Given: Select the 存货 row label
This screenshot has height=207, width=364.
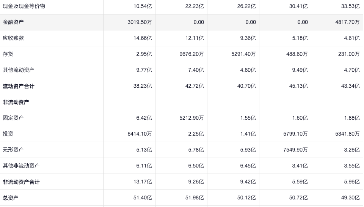Looking at the screenshot, I should coord(8,54).
